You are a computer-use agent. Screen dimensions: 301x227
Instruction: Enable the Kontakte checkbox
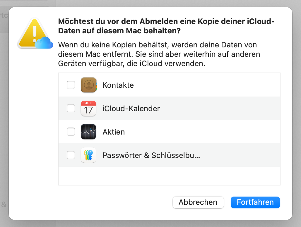(71, 85)
